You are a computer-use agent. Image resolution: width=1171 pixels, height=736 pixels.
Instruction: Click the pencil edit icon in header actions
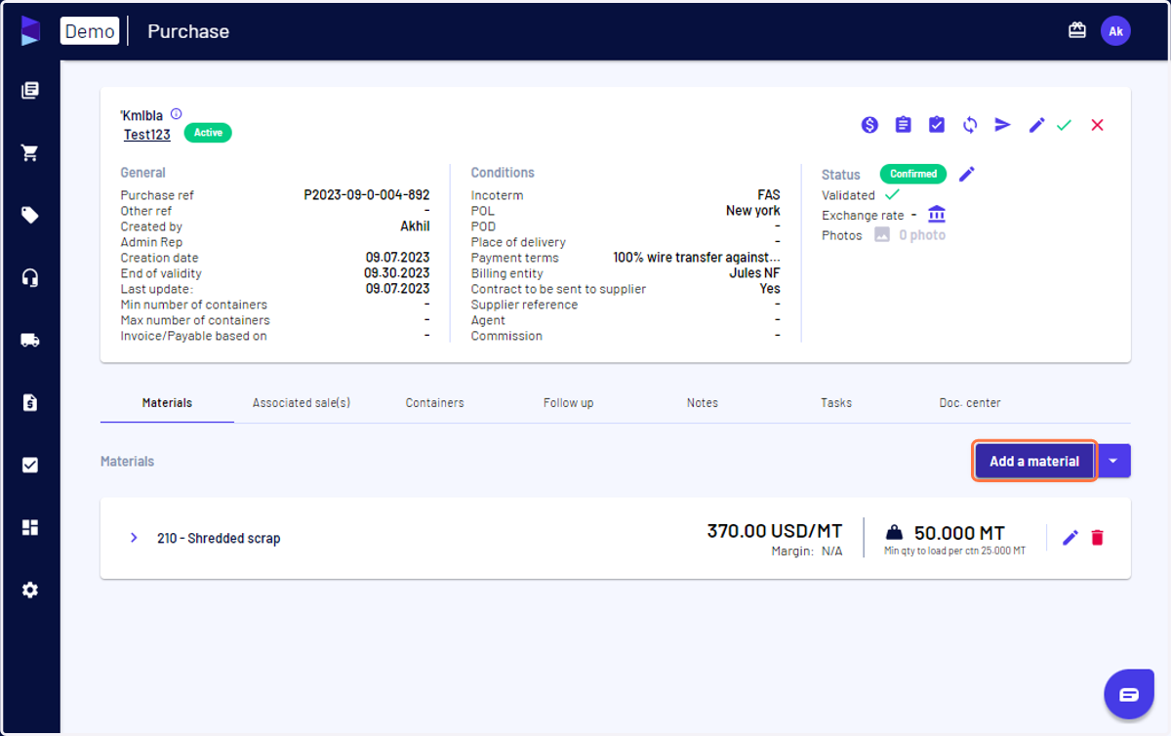pyautogui.click(x=1037, y=125)
